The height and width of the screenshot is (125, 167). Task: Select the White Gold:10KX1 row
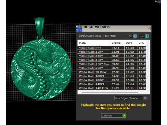click(112, 76)
